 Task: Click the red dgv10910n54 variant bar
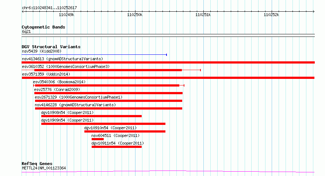coord(125,131)
